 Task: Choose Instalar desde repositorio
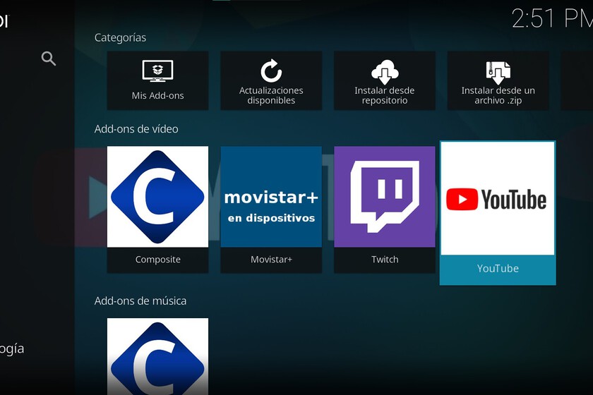[x=385, y=81]
